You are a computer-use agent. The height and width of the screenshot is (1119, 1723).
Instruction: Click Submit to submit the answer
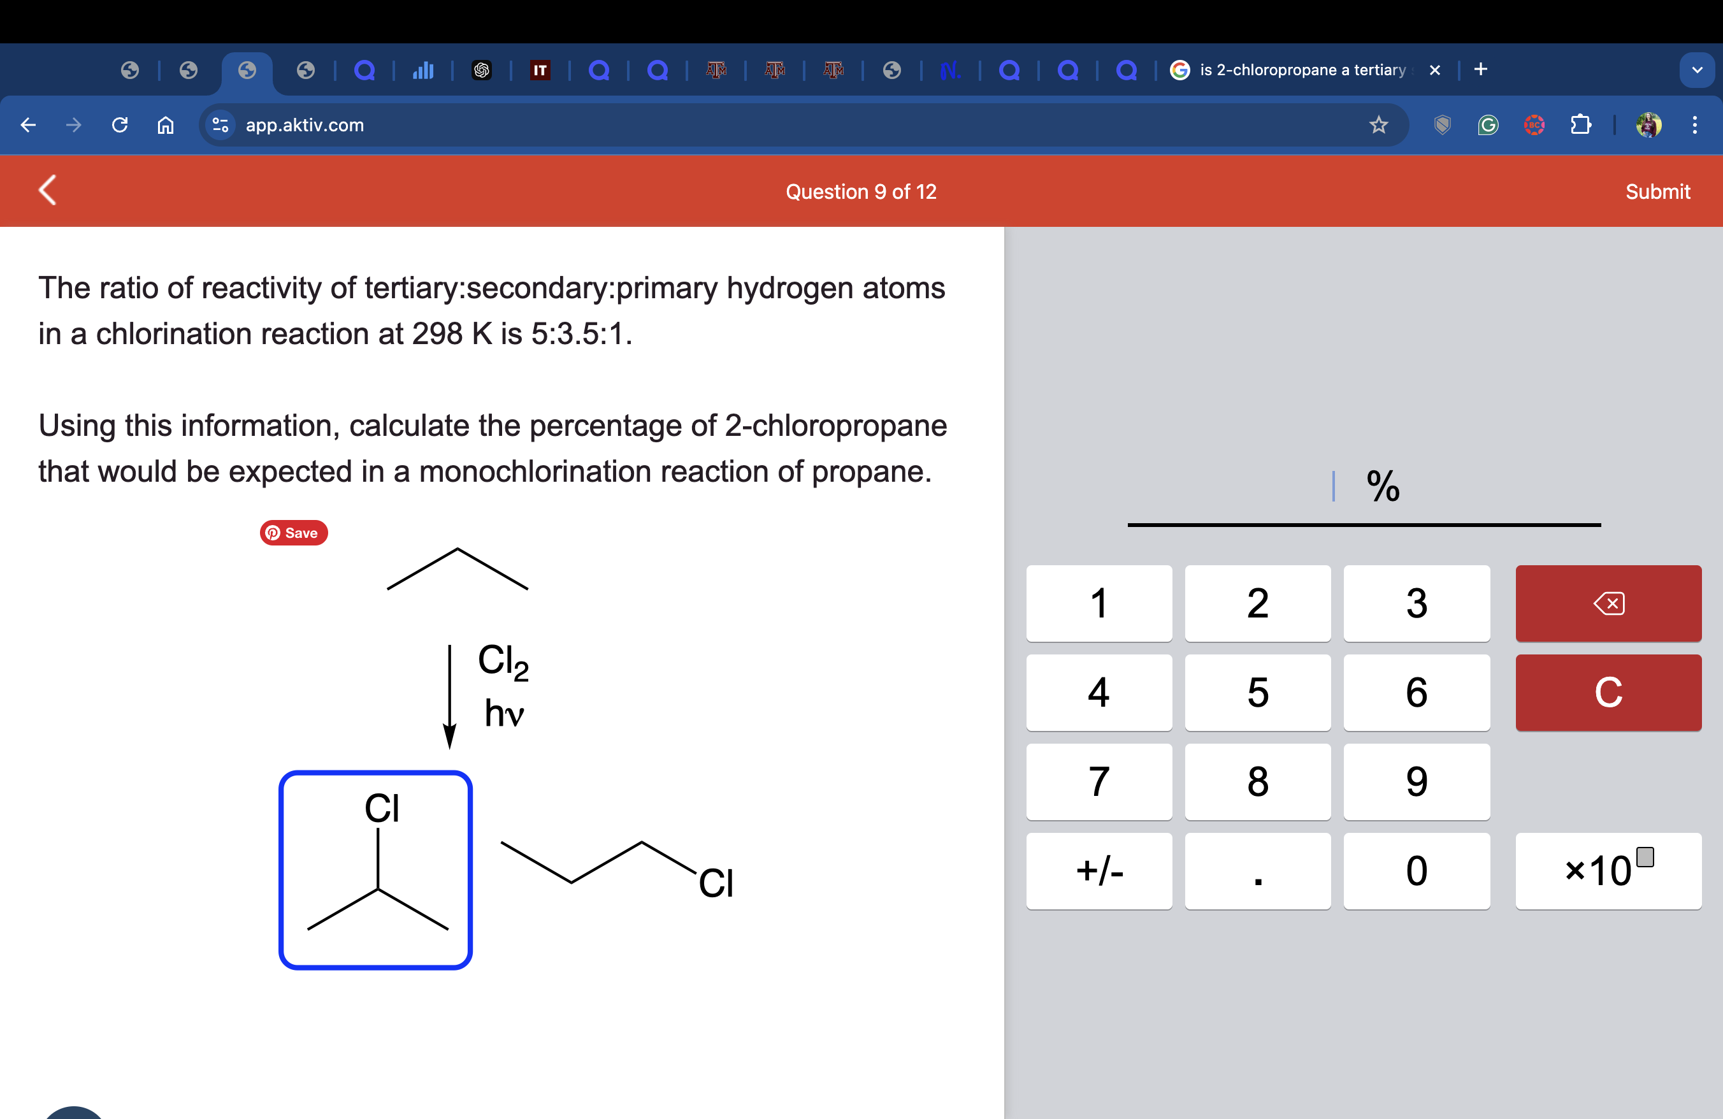click(1658, 191)
